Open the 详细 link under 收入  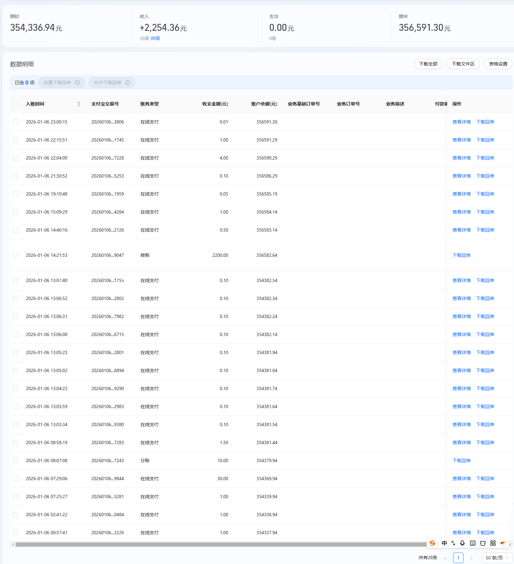pos(155,38)
